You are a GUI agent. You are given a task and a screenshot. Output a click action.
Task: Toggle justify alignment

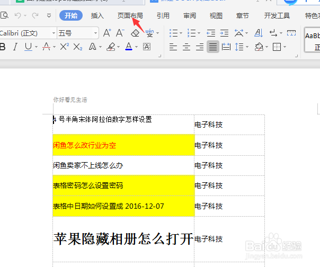pyautogui.click(x=213, y=47)
